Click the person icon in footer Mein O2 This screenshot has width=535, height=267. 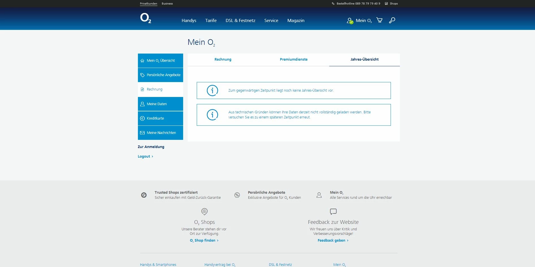(x=319, y=195)
